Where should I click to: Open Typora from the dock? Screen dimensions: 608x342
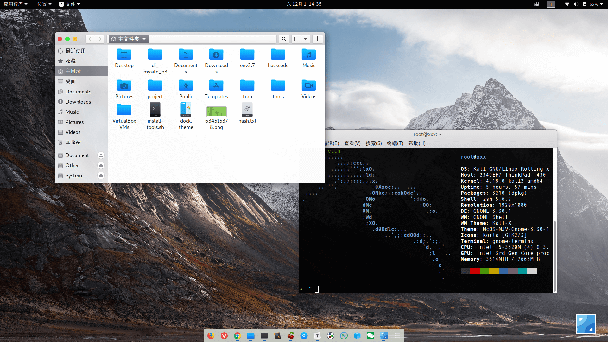(x=317, y=336)
